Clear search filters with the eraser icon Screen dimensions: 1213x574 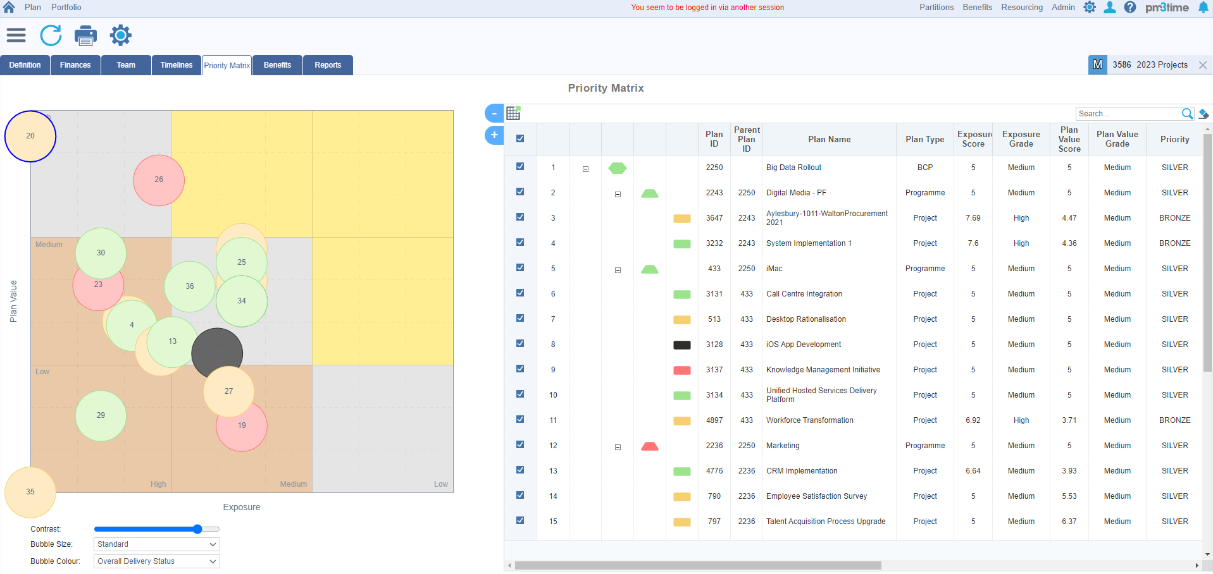(1204, 113)
